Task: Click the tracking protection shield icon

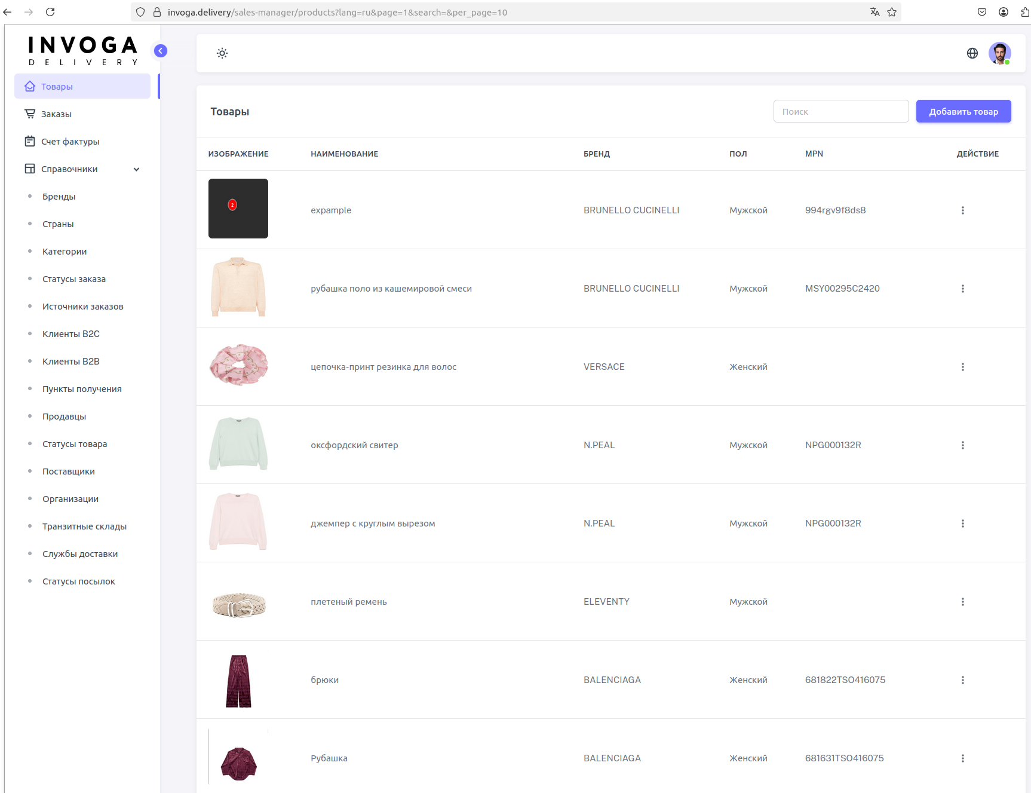Action: point(140,12)
